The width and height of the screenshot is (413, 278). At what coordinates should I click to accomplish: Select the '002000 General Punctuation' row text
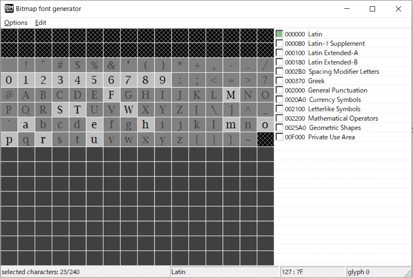click(x=326, y=90)
